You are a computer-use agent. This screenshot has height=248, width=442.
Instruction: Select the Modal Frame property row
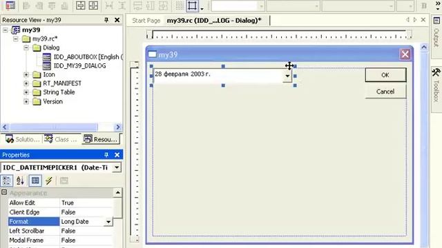pos(60,240)
